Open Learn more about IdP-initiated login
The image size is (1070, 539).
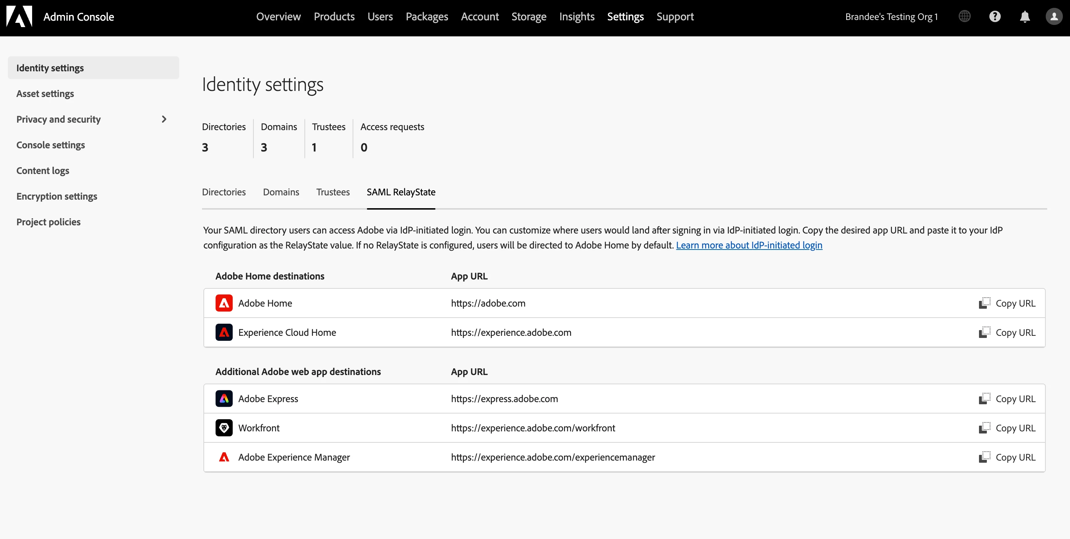[749, 245]
